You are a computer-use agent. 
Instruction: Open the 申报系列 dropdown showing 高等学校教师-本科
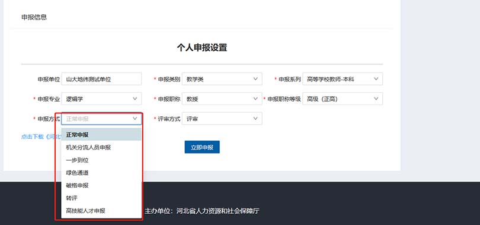coord(343,79)
